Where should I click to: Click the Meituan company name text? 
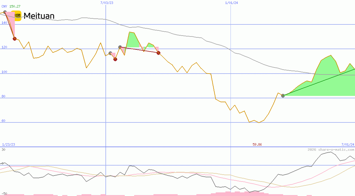click(39, 16)
